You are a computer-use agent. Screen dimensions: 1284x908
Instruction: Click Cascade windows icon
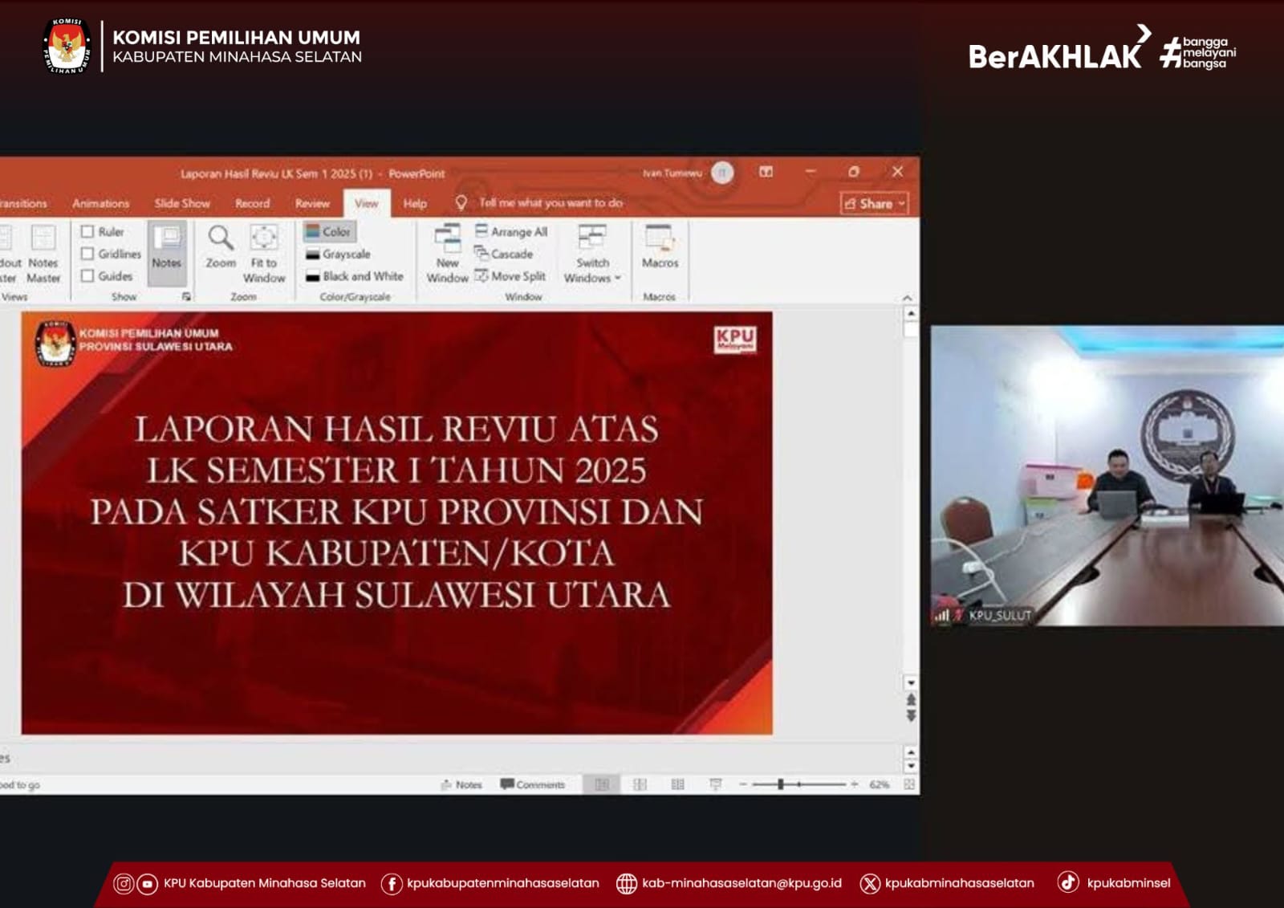(504, 254)
